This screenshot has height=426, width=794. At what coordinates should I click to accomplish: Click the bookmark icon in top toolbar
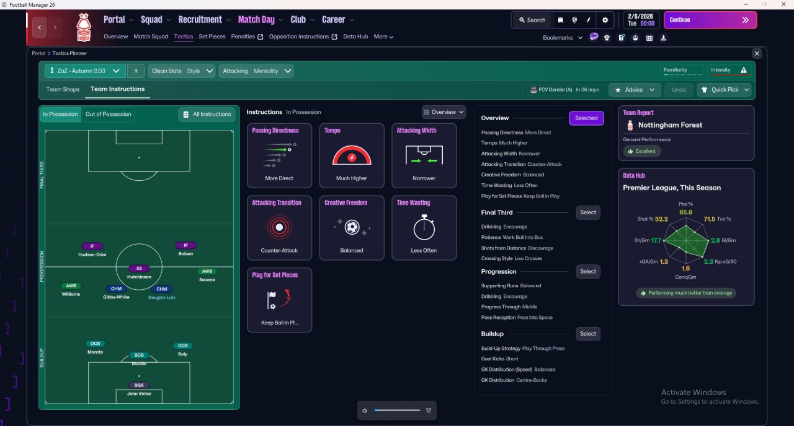[560, 20]
